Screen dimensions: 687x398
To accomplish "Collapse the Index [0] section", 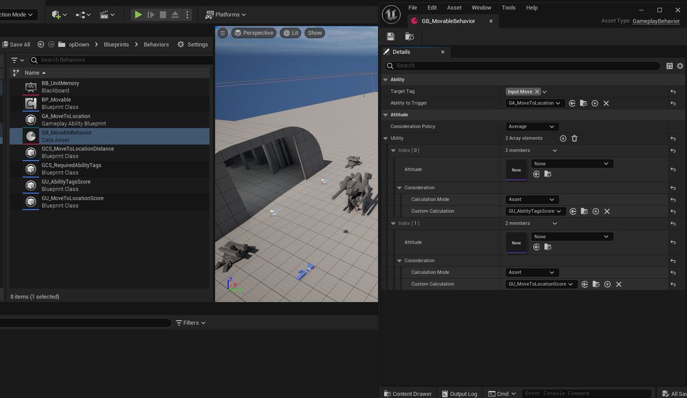I will coord(392,150).
